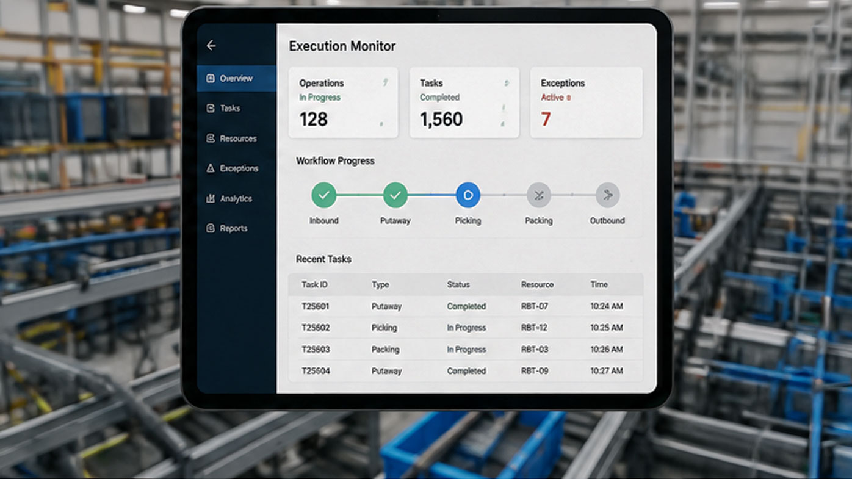Select task ID T2S602
This screenshot has height=479, width=852.
coord(316,328)
